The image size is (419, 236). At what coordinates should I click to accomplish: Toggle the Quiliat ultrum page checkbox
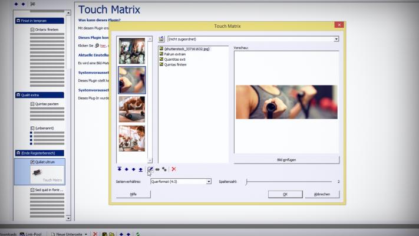pos(32,162)
